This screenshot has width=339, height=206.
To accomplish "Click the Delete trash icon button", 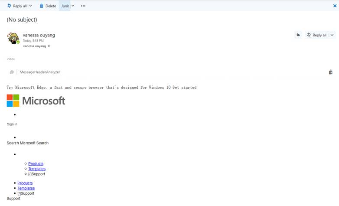I will pyautogui.click(x=48, y=6).
